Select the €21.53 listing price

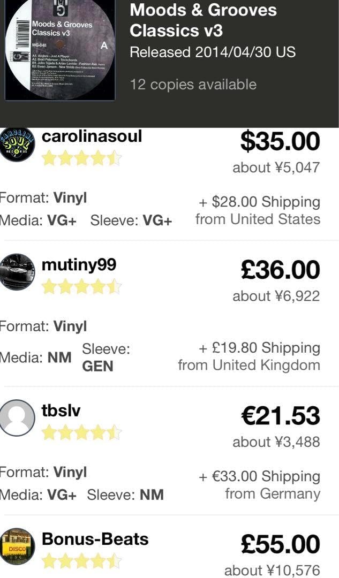click(x=280, y=416)
